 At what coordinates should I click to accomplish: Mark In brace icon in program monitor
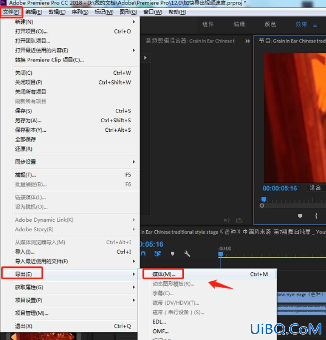pyautogui.click(x=316, y=216)
